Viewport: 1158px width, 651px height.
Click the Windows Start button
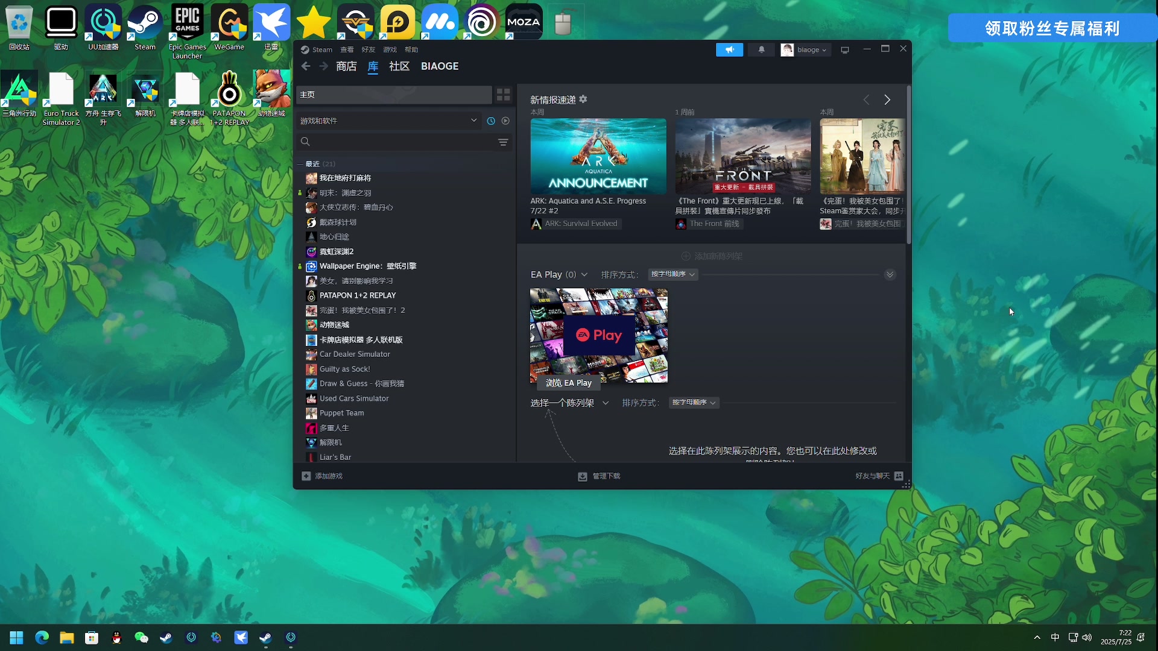(x=16, y=638)
